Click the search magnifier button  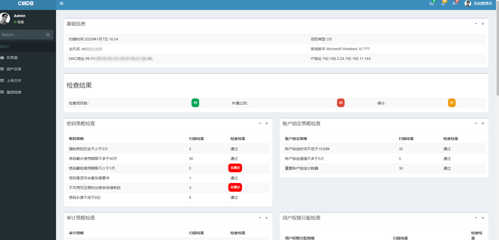tap(48, 35)
